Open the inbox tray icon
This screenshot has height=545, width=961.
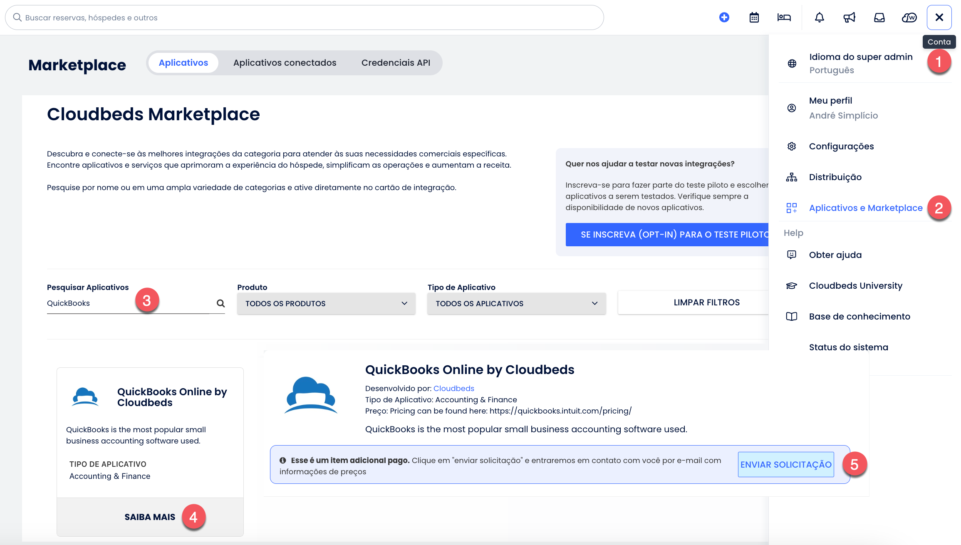(879, 17)
